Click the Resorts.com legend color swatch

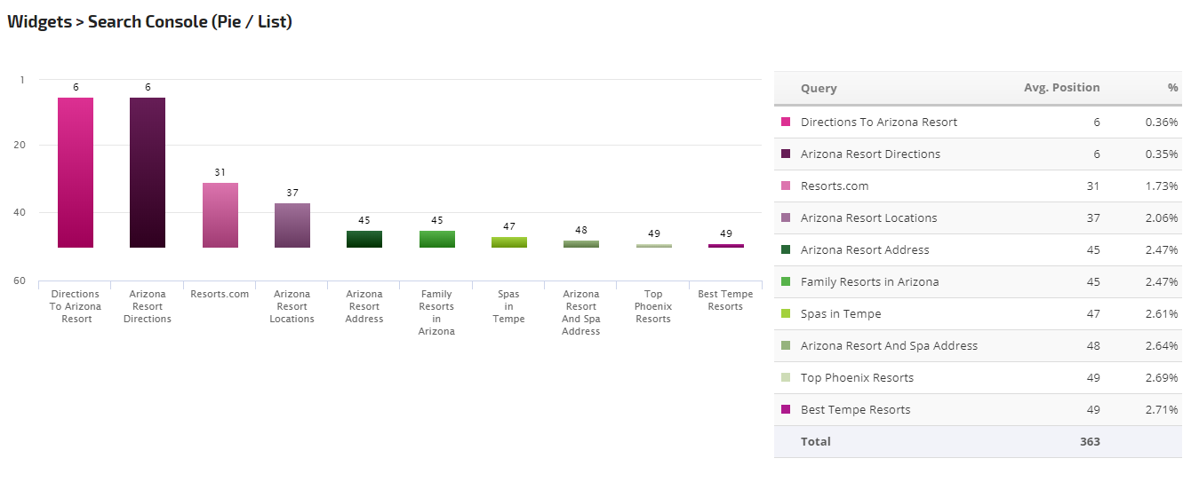[x=786, y=186]
